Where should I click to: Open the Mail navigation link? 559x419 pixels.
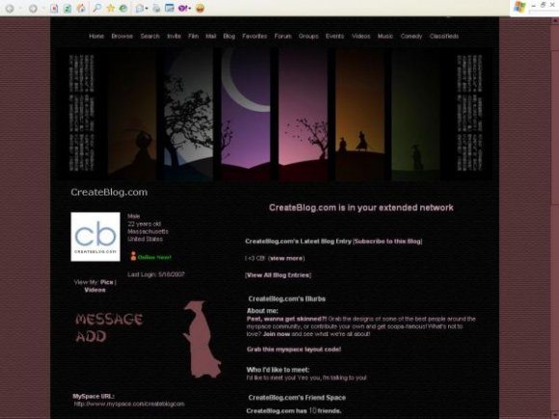[x=211, y=37]
